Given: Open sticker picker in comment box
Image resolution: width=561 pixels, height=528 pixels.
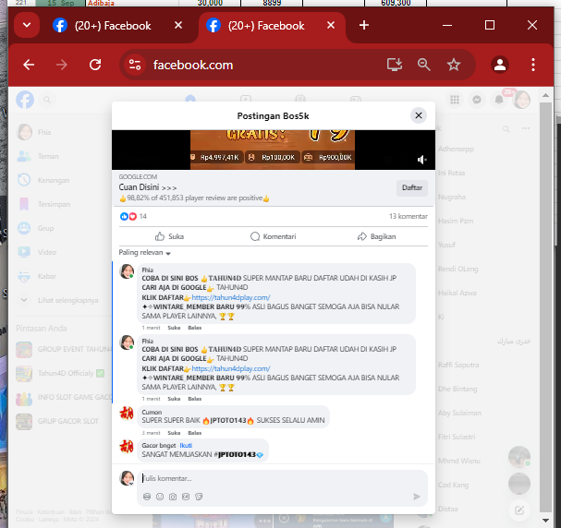Looking at the screenshot, I should [199, 497].
